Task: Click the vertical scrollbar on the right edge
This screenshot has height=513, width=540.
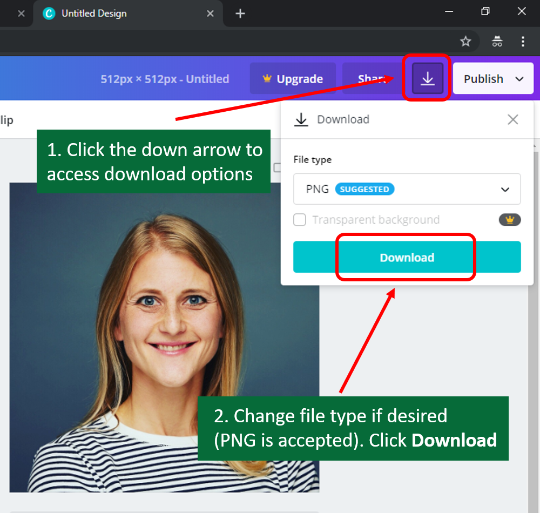Action: click(x=535, y=324)
